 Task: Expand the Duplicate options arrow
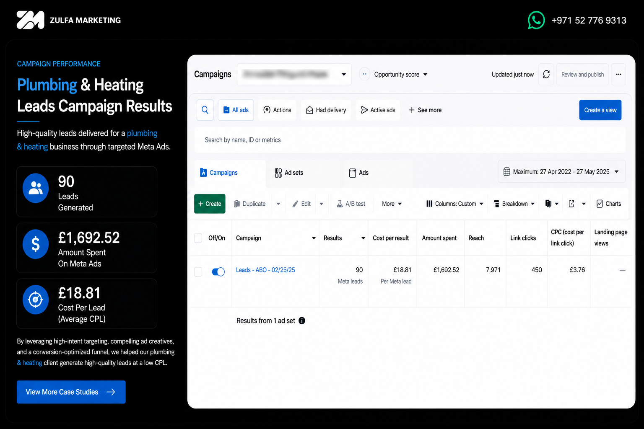278,204
